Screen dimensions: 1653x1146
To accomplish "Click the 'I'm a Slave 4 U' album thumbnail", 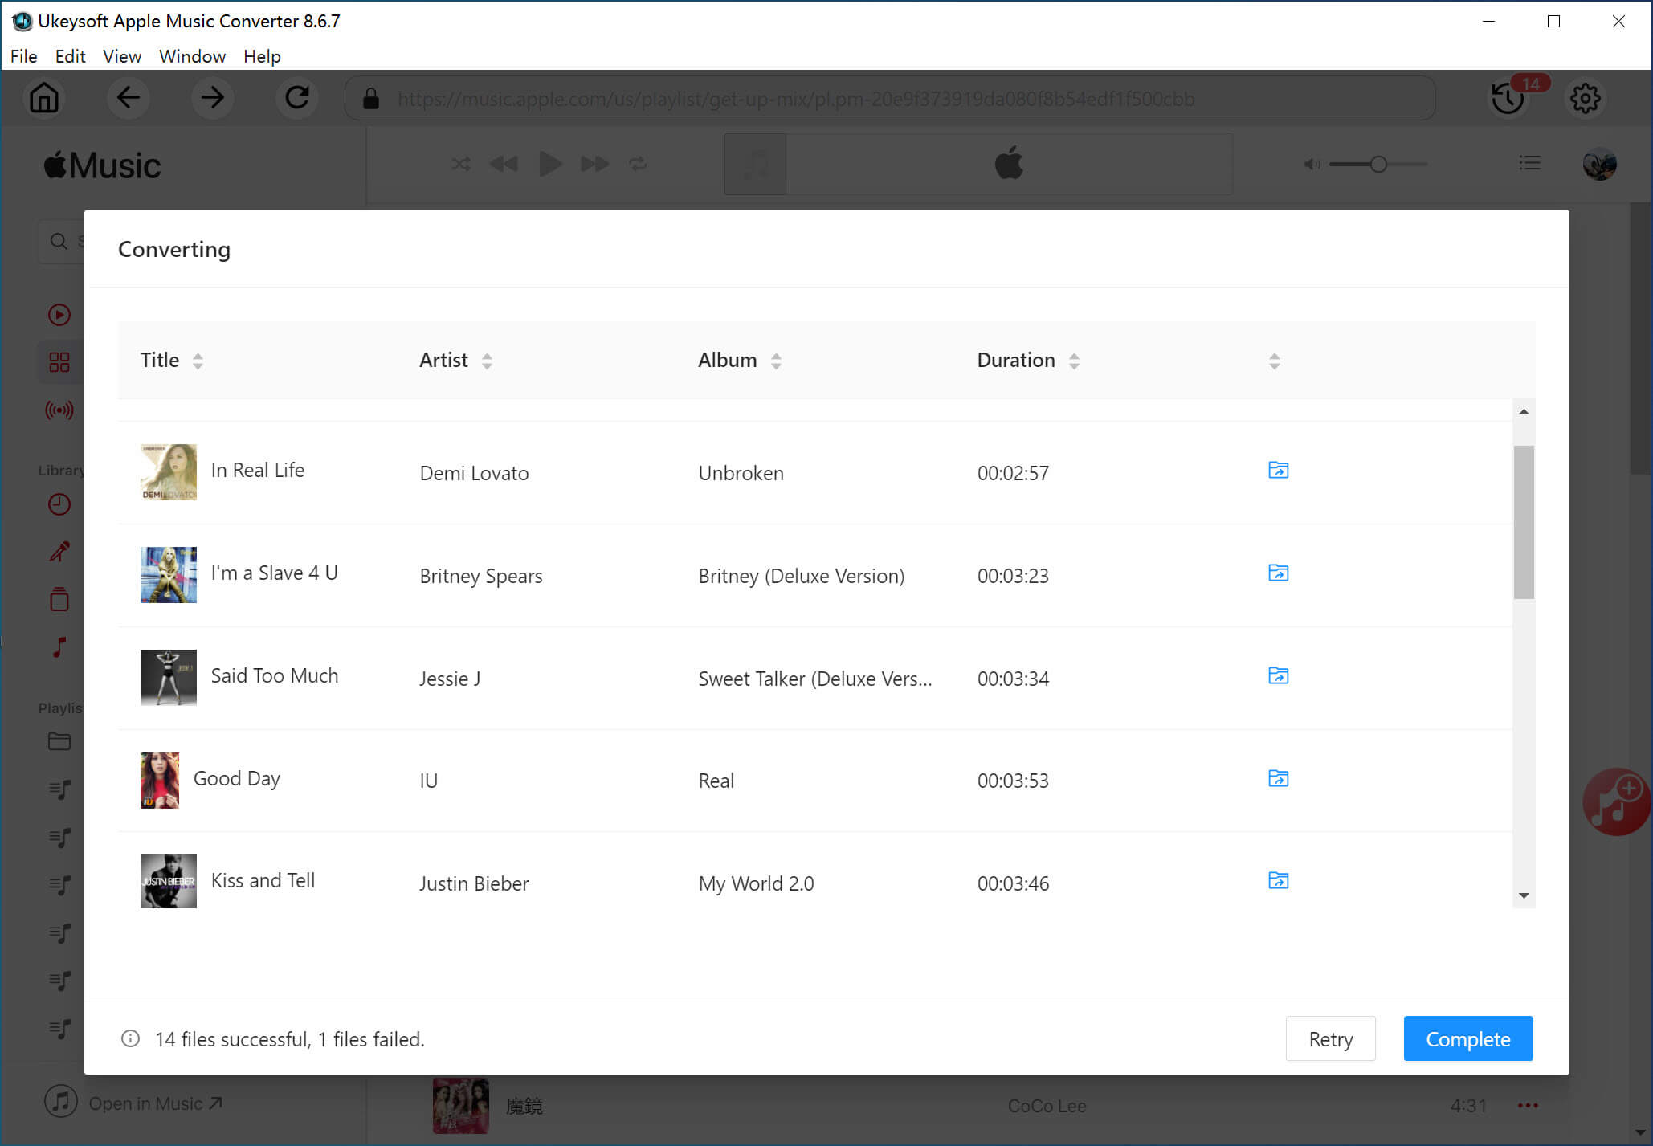I will (167, 573).
